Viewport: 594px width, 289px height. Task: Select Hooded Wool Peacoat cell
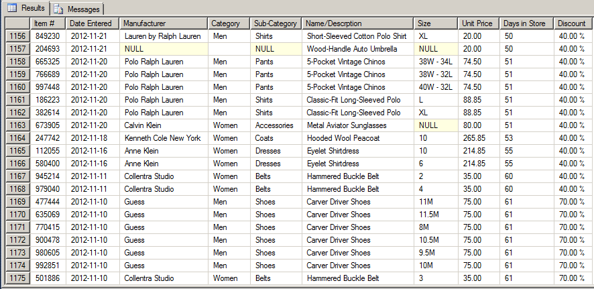click(358, 138)
